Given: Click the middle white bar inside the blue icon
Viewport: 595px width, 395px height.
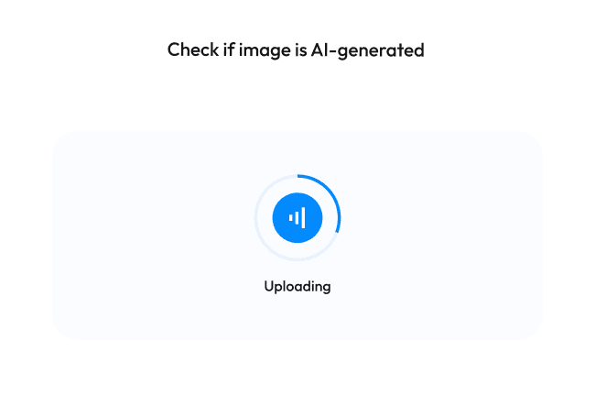Looking at the screenshot, I should point(297,217).
